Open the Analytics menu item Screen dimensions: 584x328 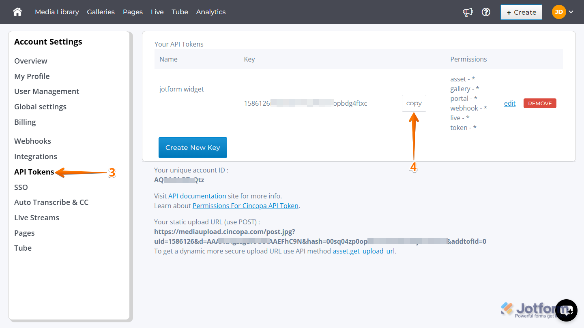[210, 12]
